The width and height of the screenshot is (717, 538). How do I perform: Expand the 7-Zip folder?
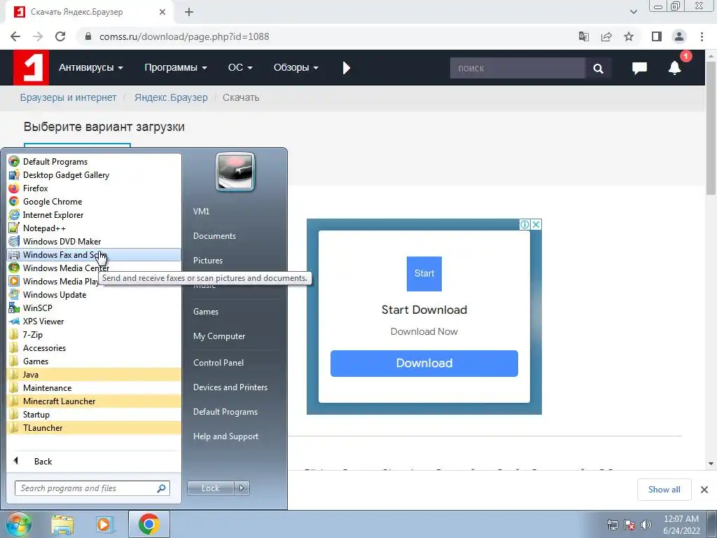(95, 334)
